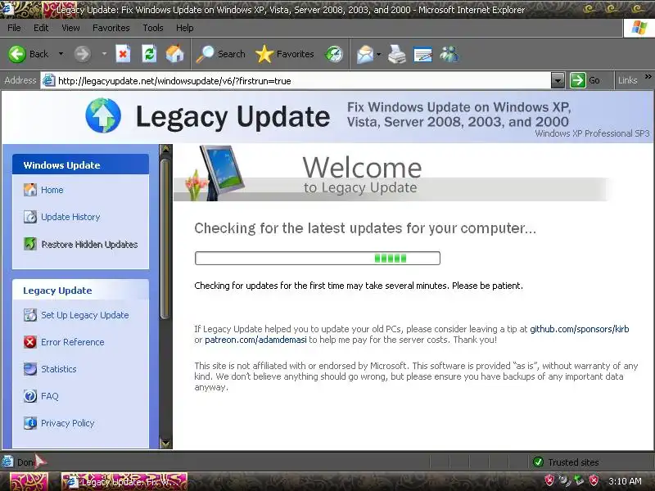Open Update History link
Image resolution: width=655 pixels, height=491 pixels.
[70, 217]
